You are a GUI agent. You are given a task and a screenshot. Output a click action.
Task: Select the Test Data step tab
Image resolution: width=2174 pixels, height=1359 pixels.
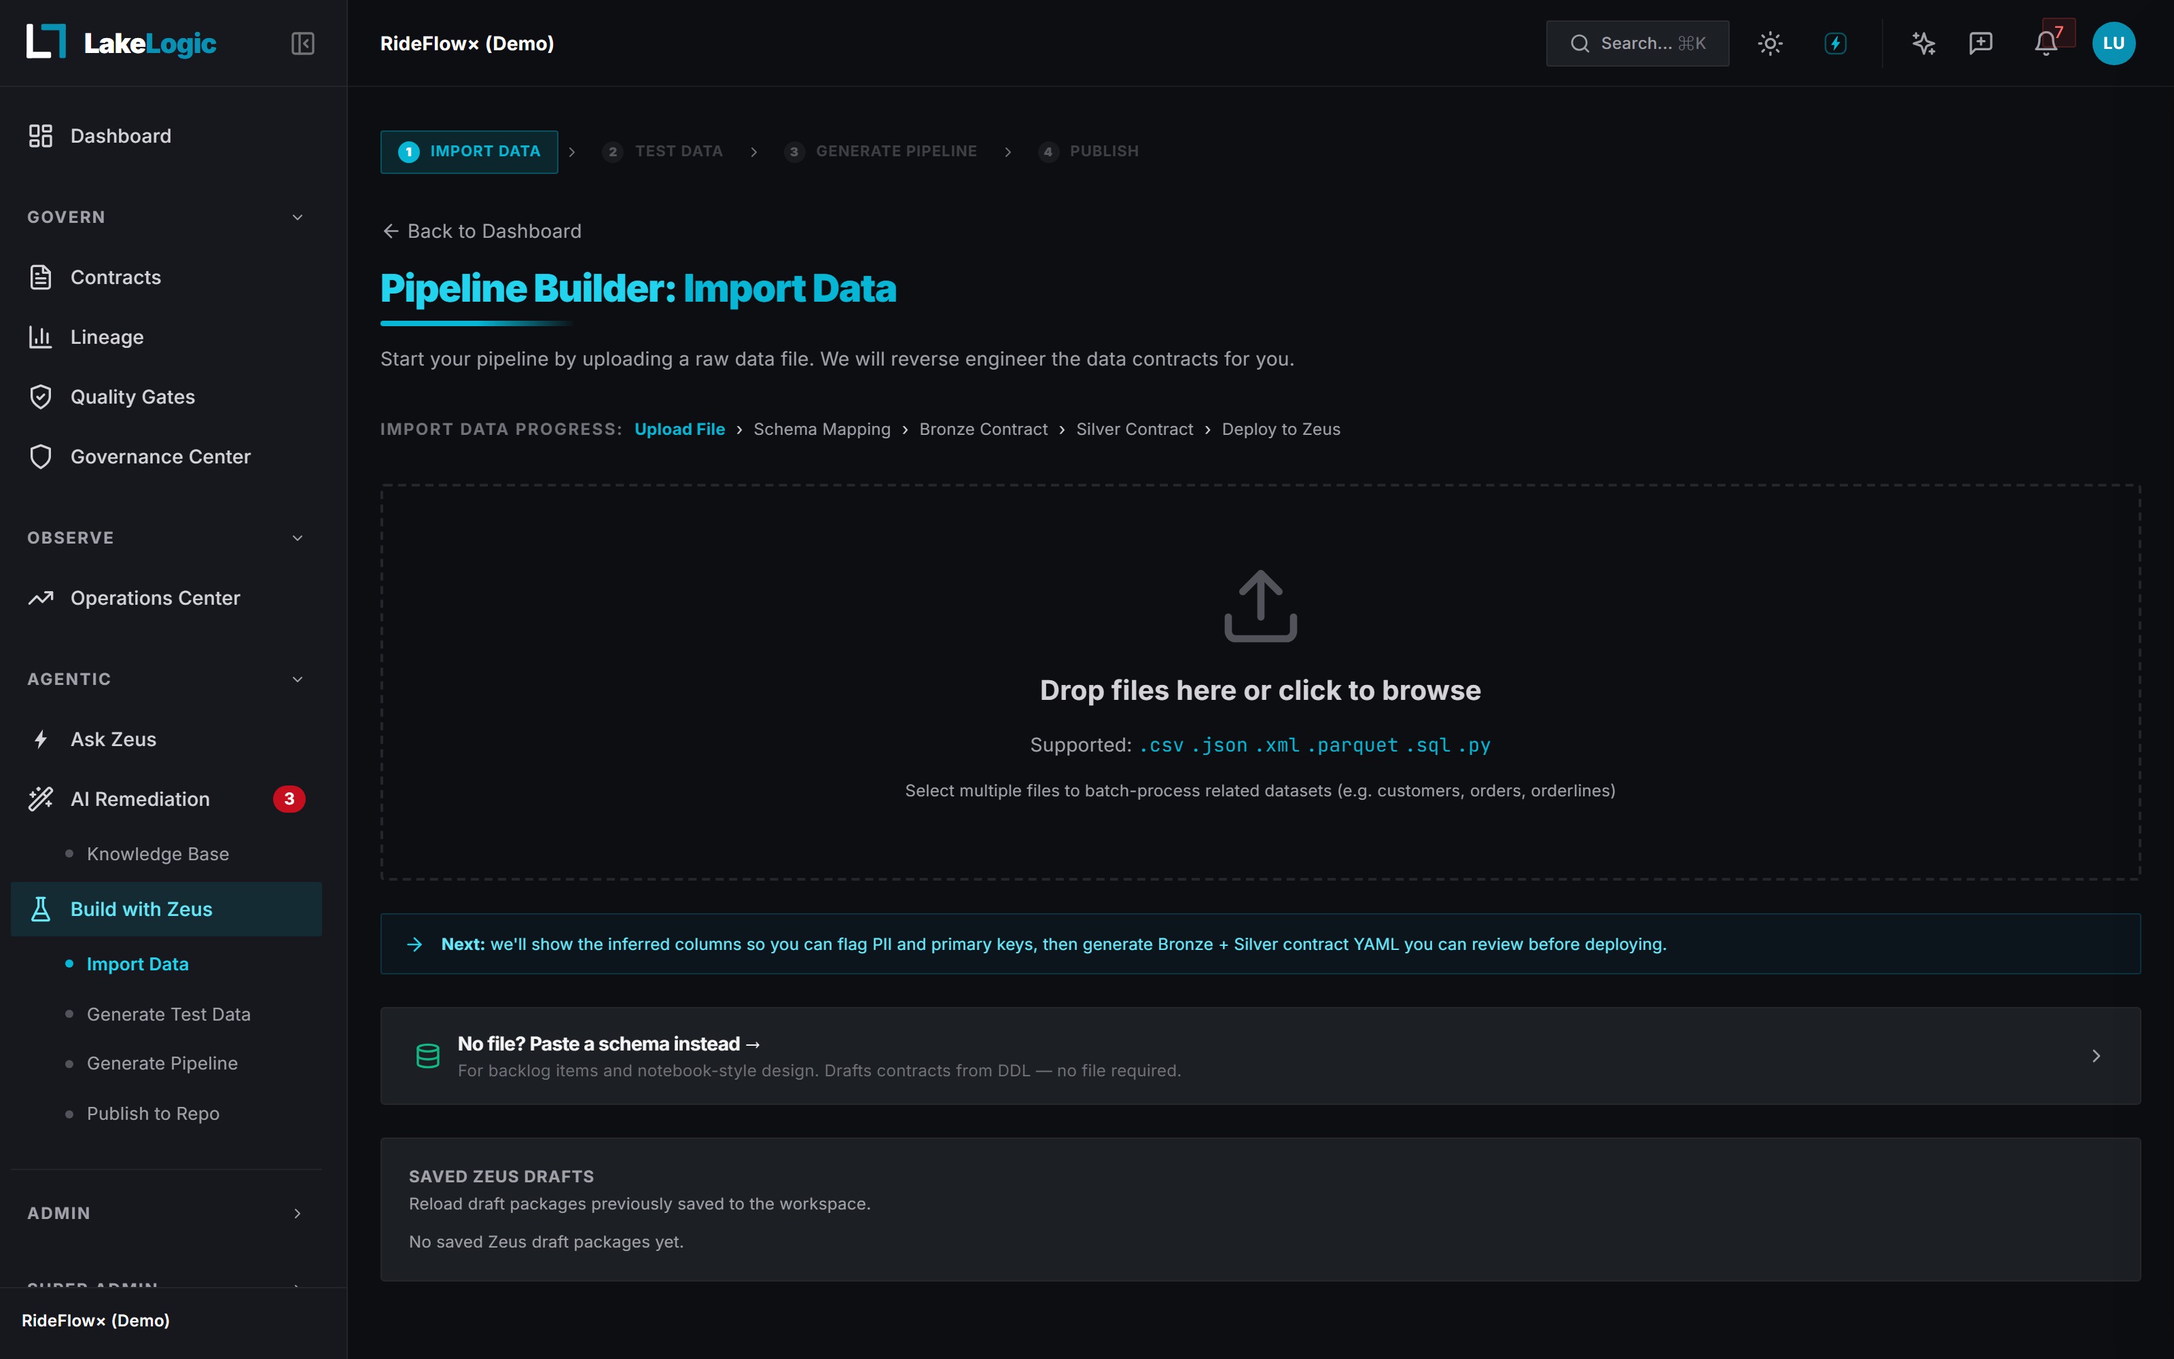(x=663, y=151)
